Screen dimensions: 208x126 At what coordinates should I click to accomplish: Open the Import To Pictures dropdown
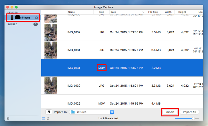92,112
